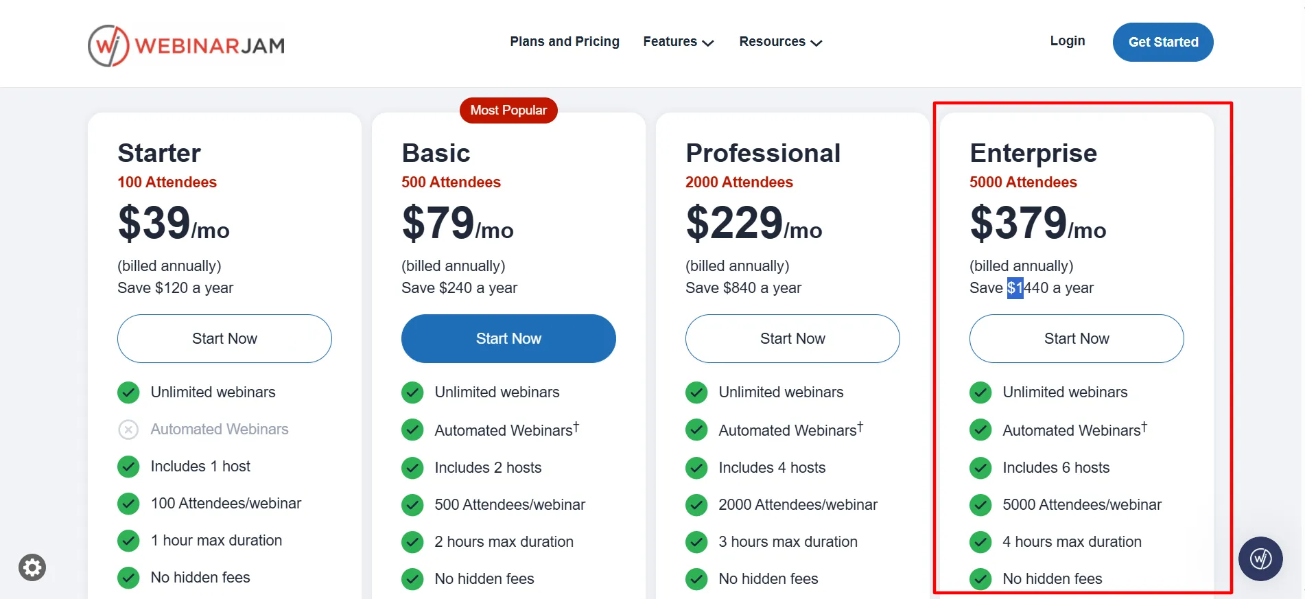Screen dimensions: 1305x599
Task: Click green checkmark next to Includes 1 host
Action: tap(128, 467)
